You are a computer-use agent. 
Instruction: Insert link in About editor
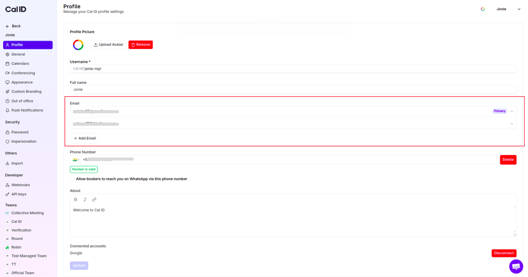point(94,200)
